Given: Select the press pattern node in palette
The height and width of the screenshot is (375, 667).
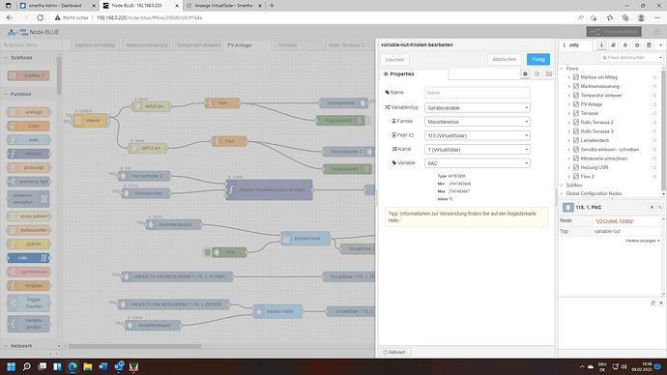Looking at the screenshot, I should click(x=28, y=216).
